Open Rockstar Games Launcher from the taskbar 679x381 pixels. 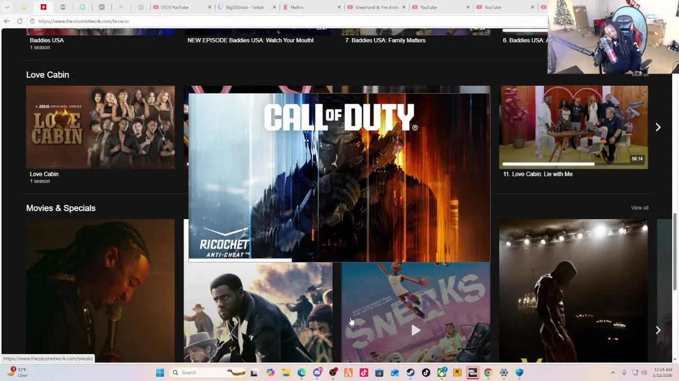(457, 373)
